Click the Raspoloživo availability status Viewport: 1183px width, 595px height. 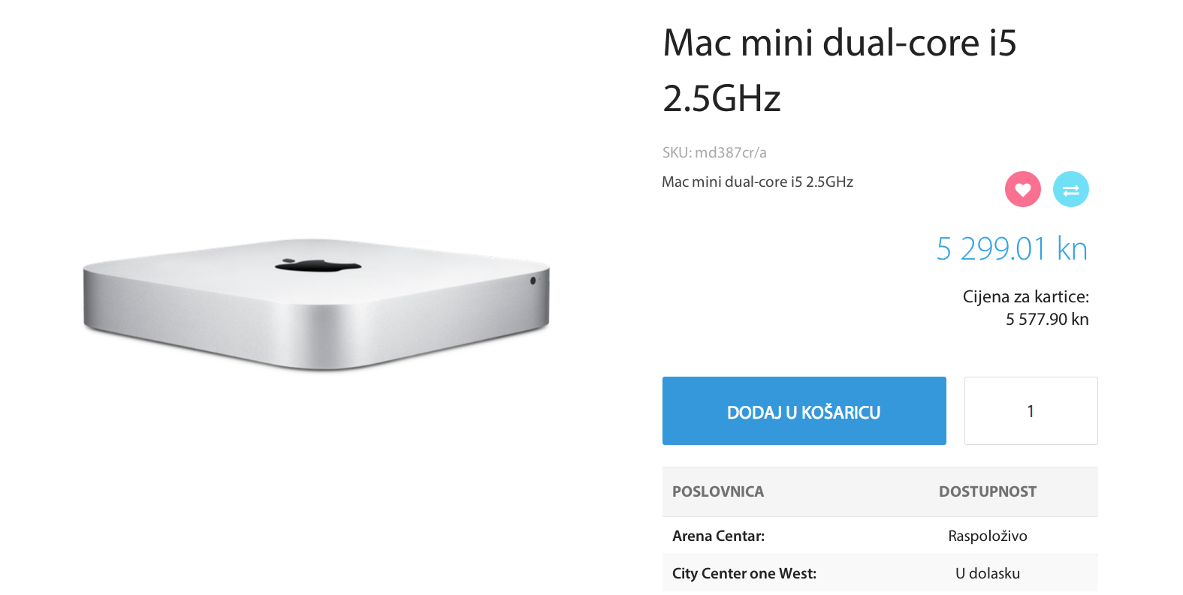987,536
